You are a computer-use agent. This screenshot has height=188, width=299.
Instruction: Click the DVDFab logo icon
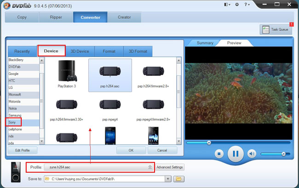7,6
